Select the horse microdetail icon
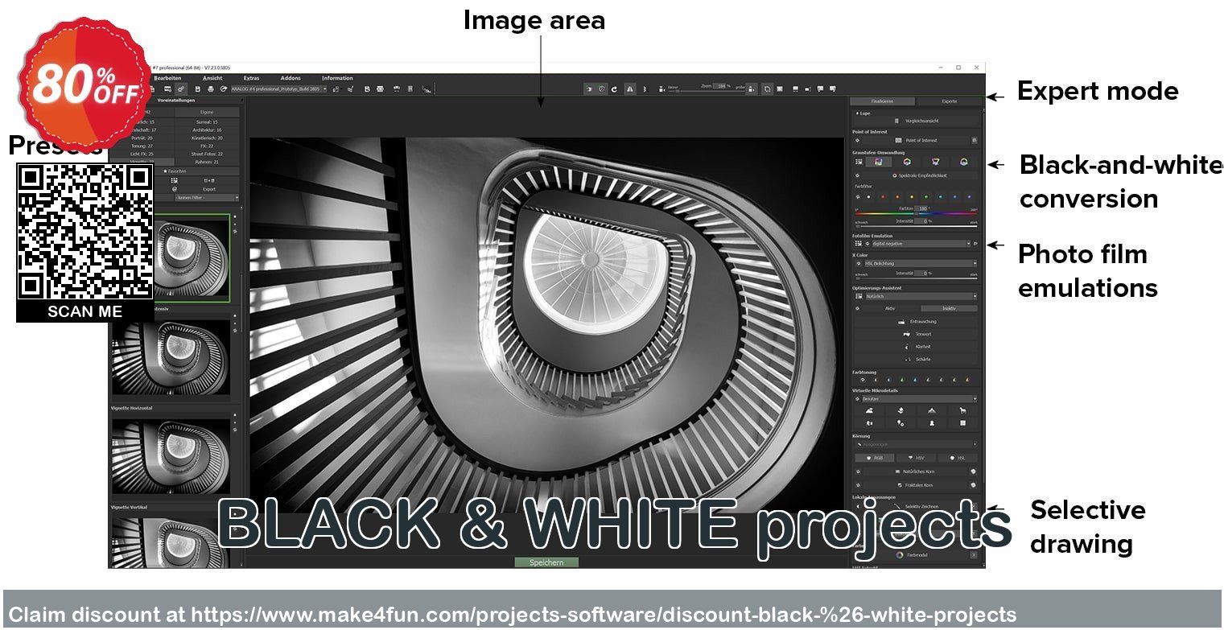The width and height of the screenshot is (1224, 630). [x=962, y=410]
